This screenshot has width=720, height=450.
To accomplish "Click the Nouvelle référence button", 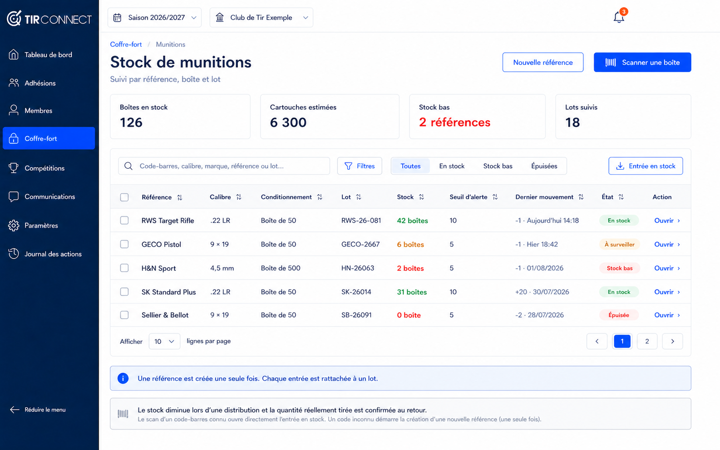I will click(543, 62).
